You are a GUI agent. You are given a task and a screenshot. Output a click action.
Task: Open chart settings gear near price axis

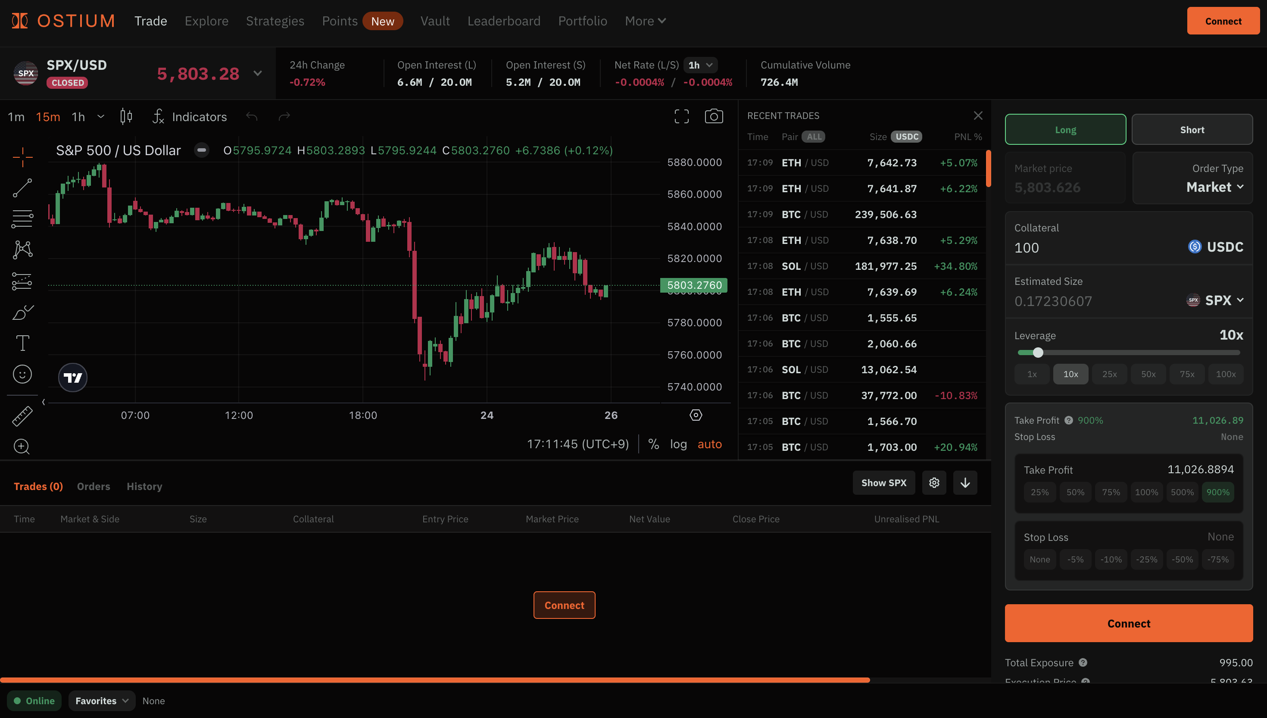tap(696, 415)
